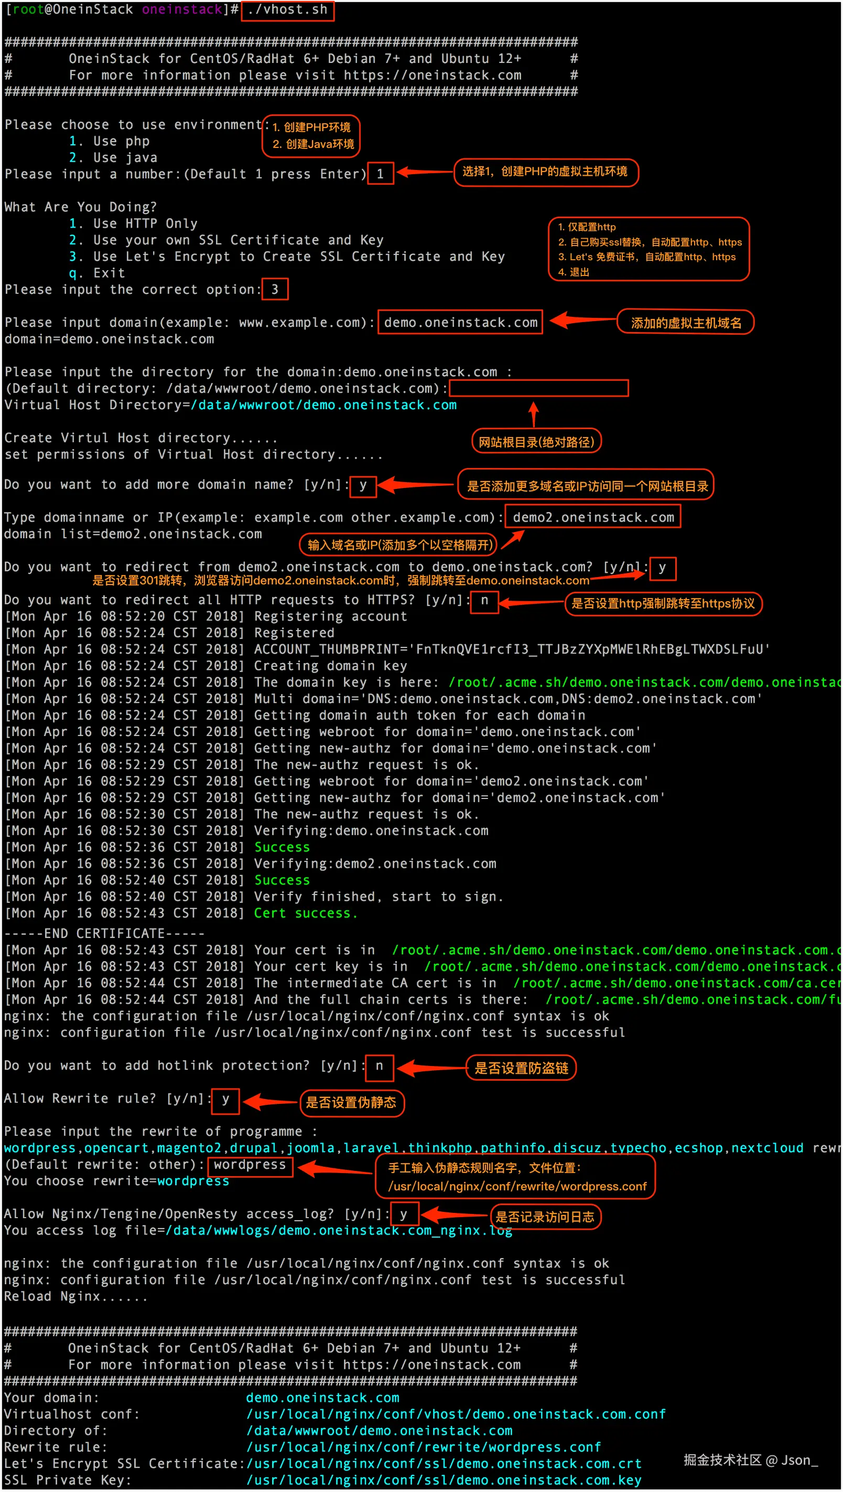The width and height of the screenshot is (843, 1492).
Task: Click the 'domain=demo.oneinstack.com' output line
Action: 109,339
